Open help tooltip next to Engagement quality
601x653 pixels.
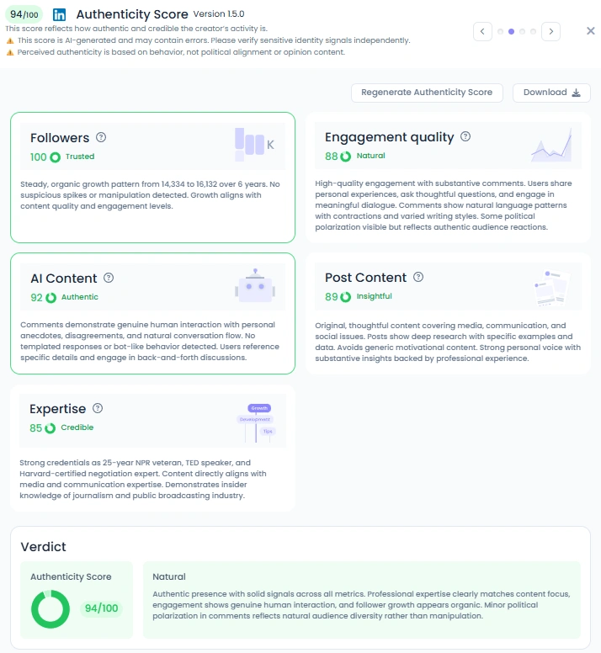coord(465,136)
